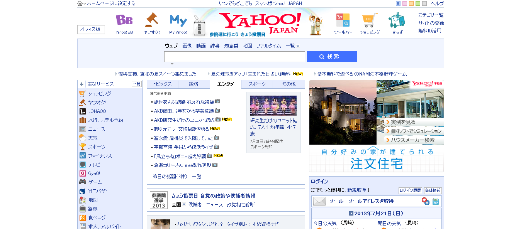The height and width of the screenshot is (229, 521).
Task: Select the green theme color swatch
Action: click(x=418, y=3)
